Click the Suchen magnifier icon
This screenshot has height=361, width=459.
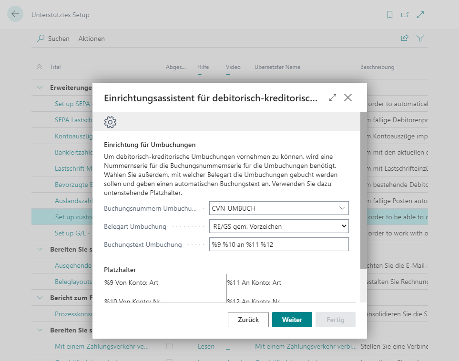[41, 39]
